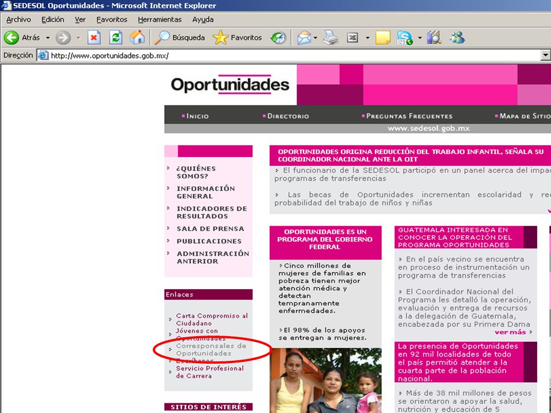Open Sala de Prensa sidebar item
The image size is (551, 413).
210,229
